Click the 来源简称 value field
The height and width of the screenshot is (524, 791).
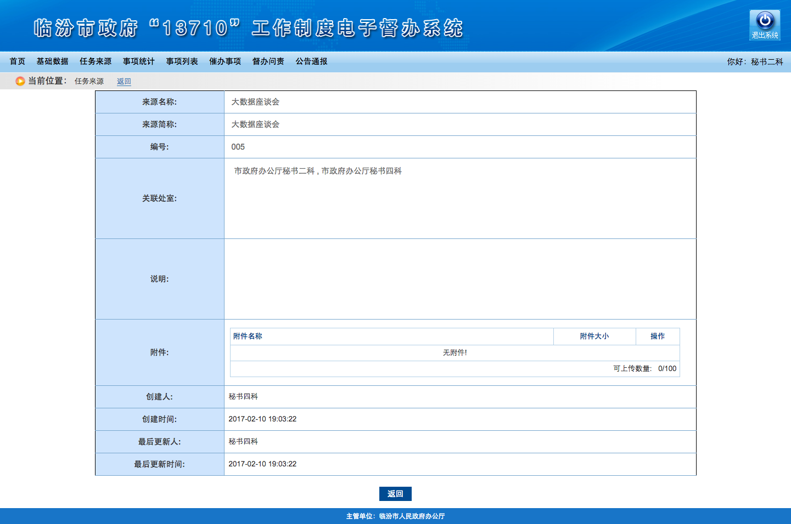tap(460, 124)
